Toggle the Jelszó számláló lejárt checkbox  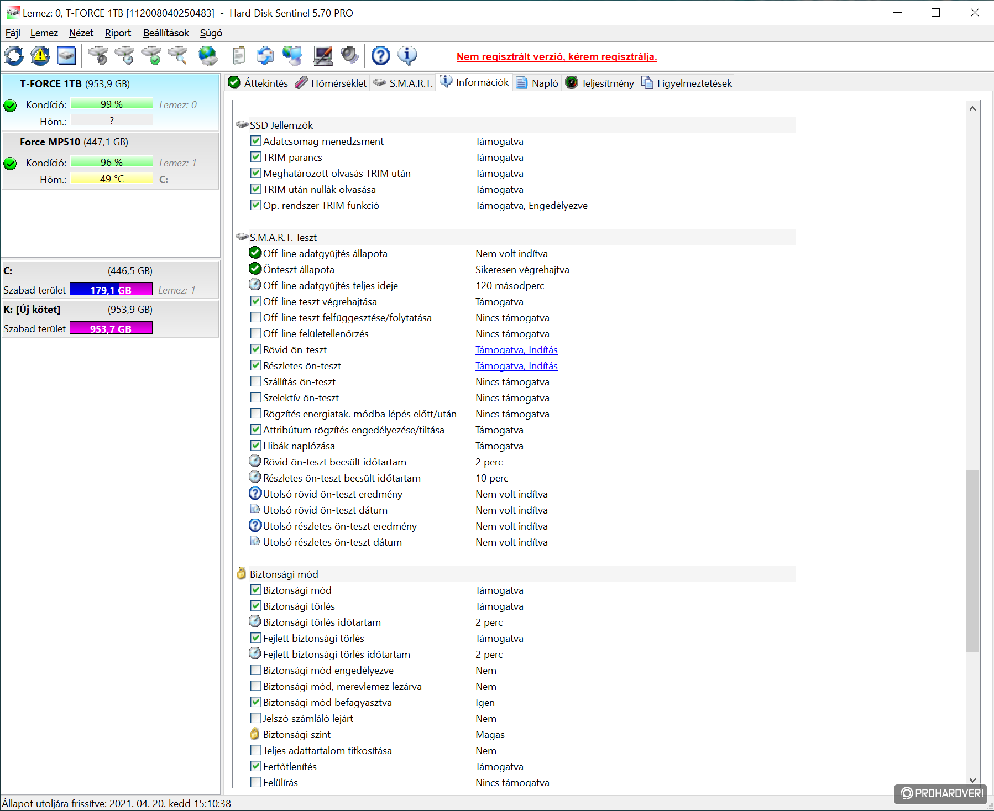[255, 718]
